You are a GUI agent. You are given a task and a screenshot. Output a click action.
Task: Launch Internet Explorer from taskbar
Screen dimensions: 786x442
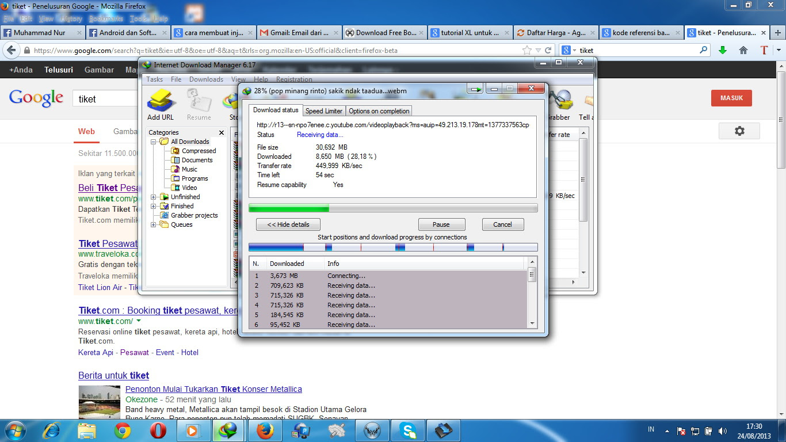pyautogui.click(x=51, y=430)
